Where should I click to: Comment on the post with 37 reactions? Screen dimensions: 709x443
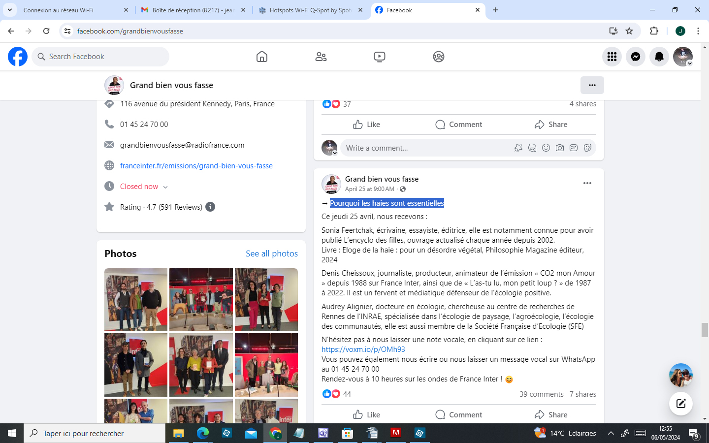point(459,125)
